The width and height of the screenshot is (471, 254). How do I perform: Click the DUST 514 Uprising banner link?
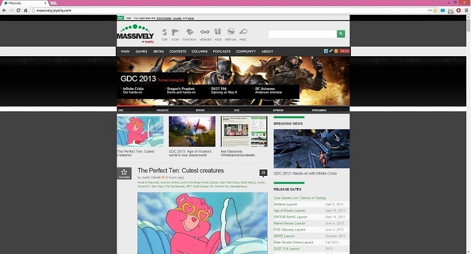click(x=224, y=90)
